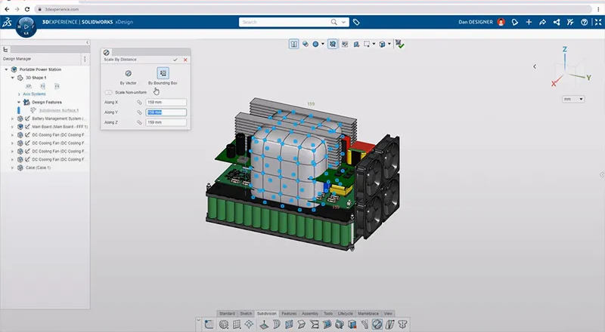The image size is (605, 332).
Task: Toggle the Scale Non-uniform switch
Action: click(108, 93)
